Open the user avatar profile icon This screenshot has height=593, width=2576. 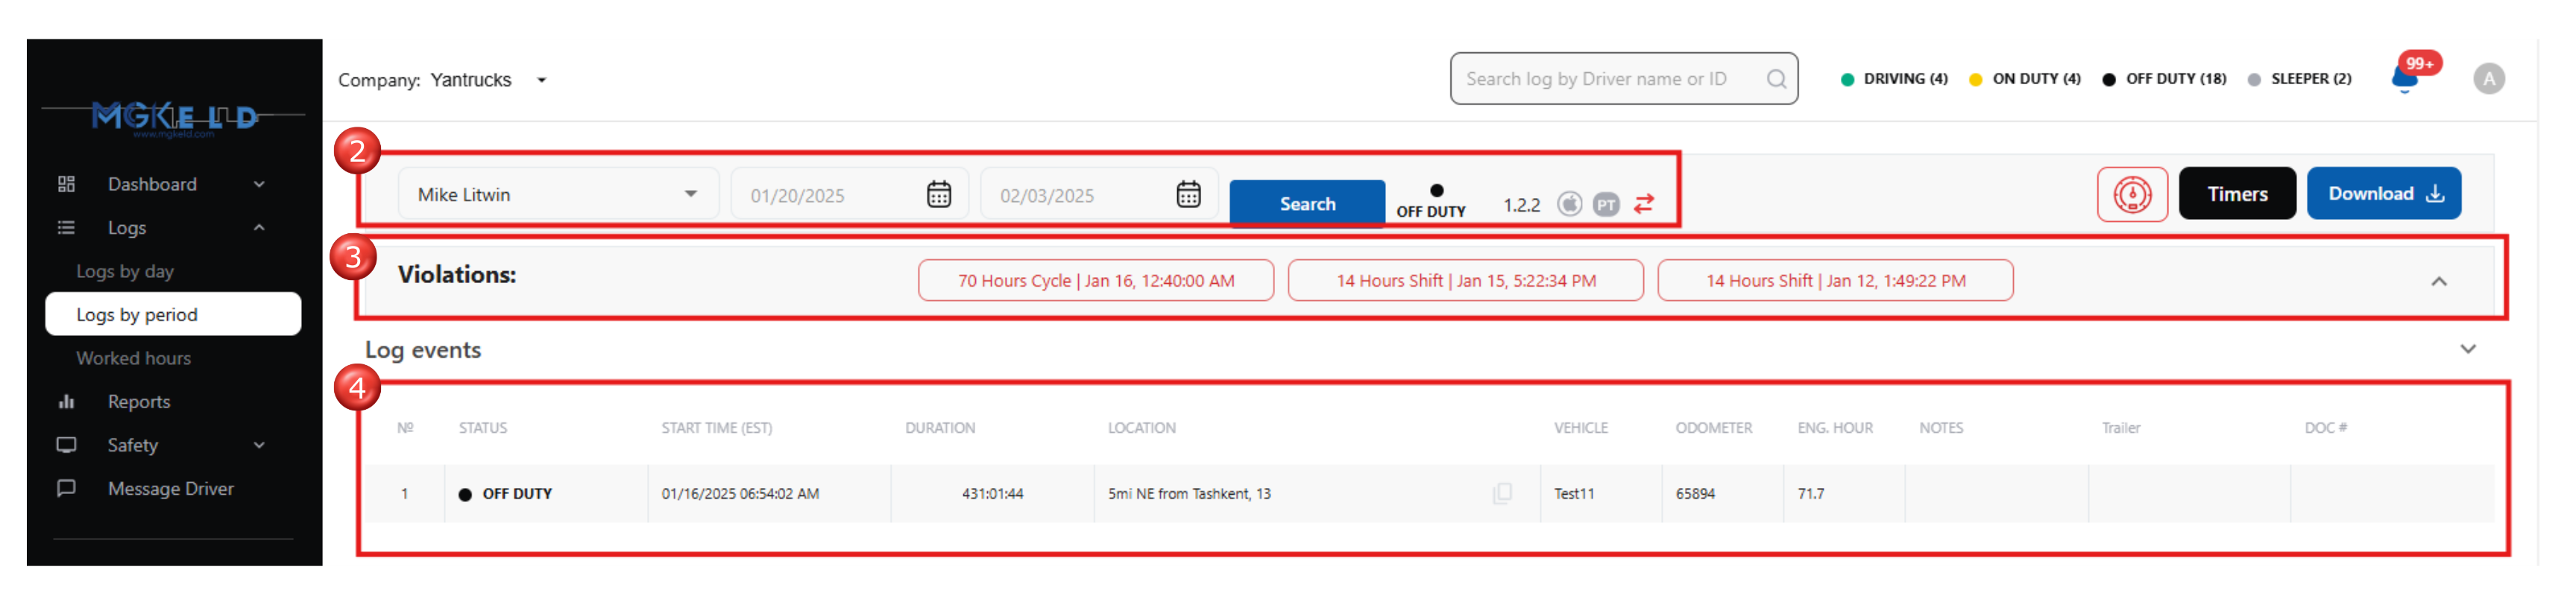(2488, 79)
